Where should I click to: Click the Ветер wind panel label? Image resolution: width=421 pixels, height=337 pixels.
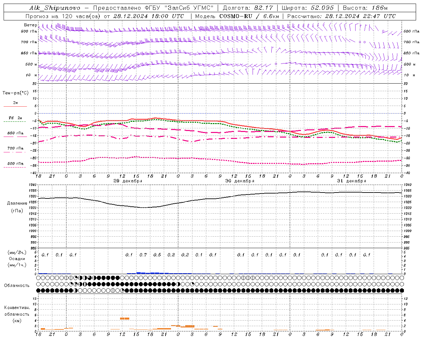point(30,25)
